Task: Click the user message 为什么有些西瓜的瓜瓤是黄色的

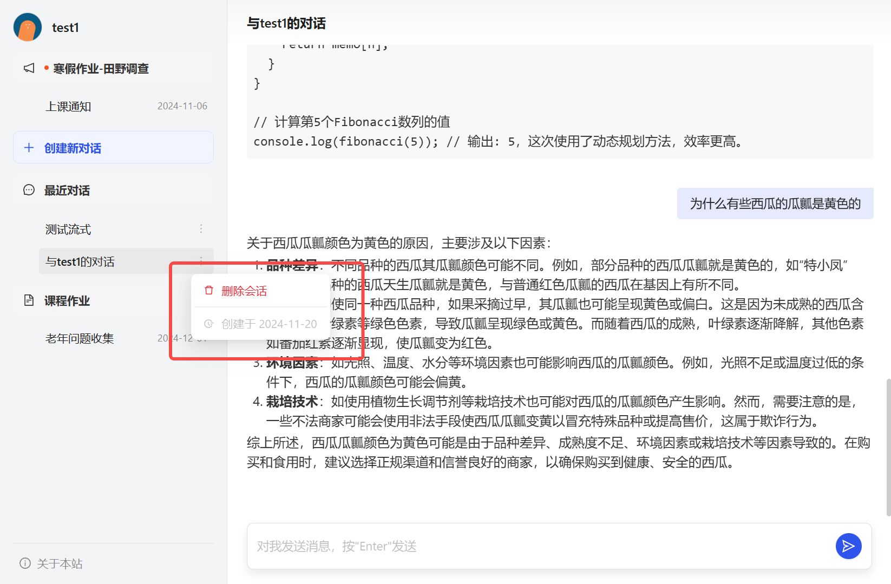Action: (x=775, y=204)
